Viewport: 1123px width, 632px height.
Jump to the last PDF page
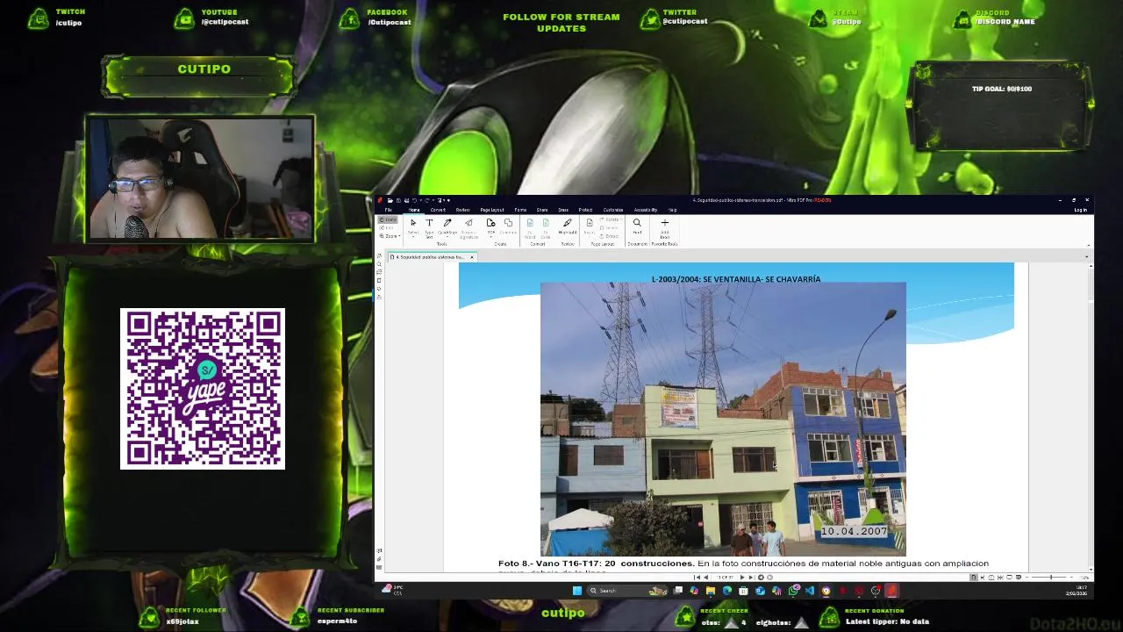pos(751,578)
